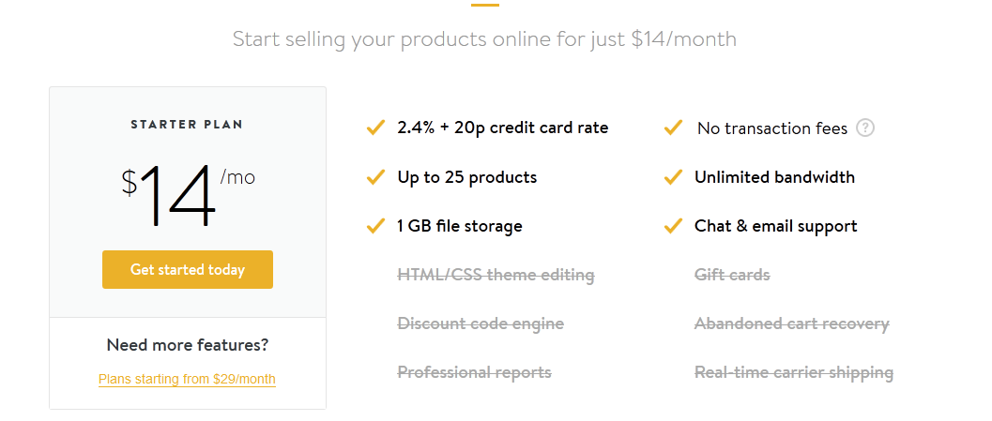Click the crossed-out Gift cards feature
The width and height of the screenshot is (992, 421).
pyautogui.click(x=732, y=275)
